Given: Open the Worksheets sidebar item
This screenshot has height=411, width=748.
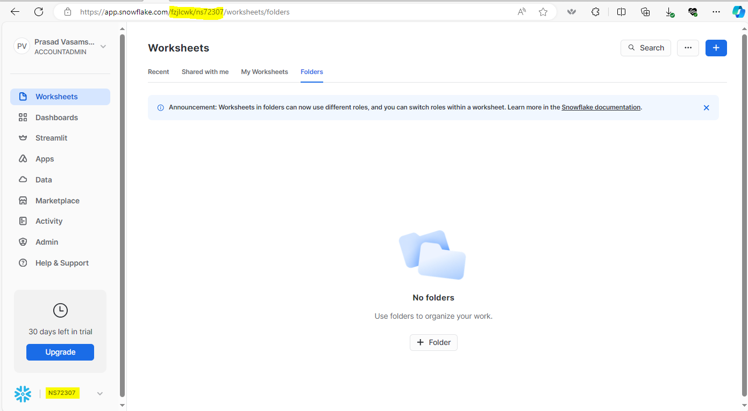Looking at the screenshot, I should (x=60, y=97).
